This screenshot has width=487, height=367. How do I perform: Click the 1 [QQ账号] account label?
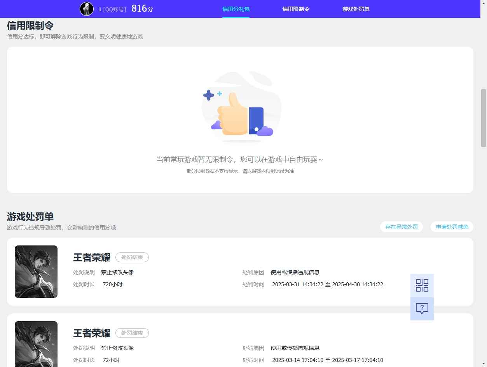tap(112, 9)
